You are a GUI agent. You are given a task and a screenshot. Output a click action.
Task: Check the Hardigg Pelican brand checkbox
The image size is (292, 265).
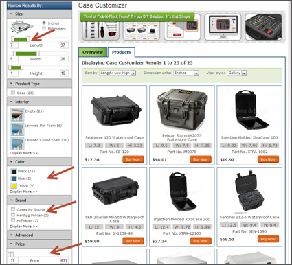pyautogui.click(x=13, y=215)
